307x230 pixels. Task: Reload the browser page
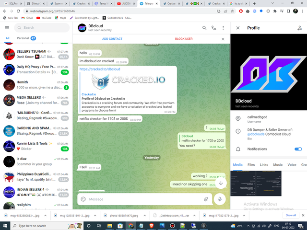pos(18,11)
